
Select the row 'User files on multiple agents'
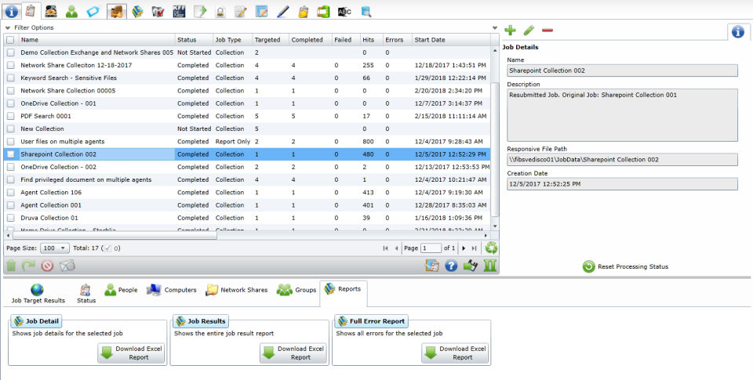(247, 142)
